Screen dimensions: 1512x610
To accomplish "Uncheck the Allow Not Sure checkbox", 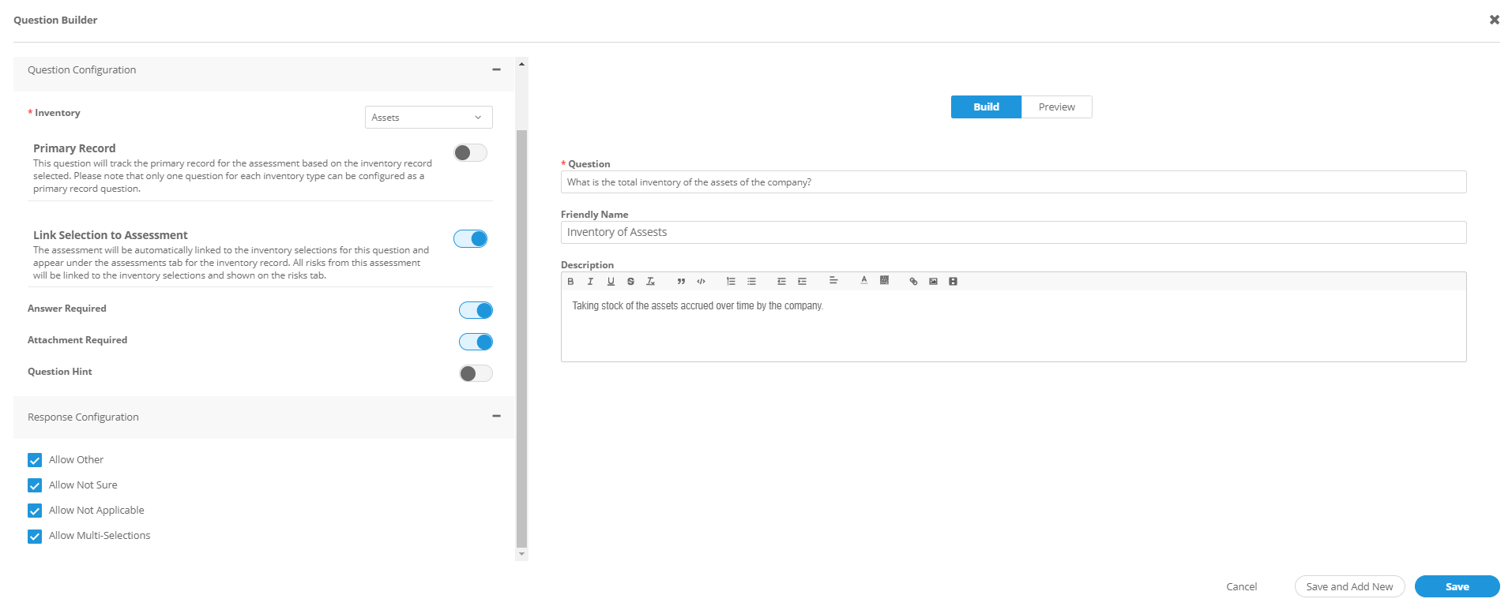I will click(x=35, y=485).
